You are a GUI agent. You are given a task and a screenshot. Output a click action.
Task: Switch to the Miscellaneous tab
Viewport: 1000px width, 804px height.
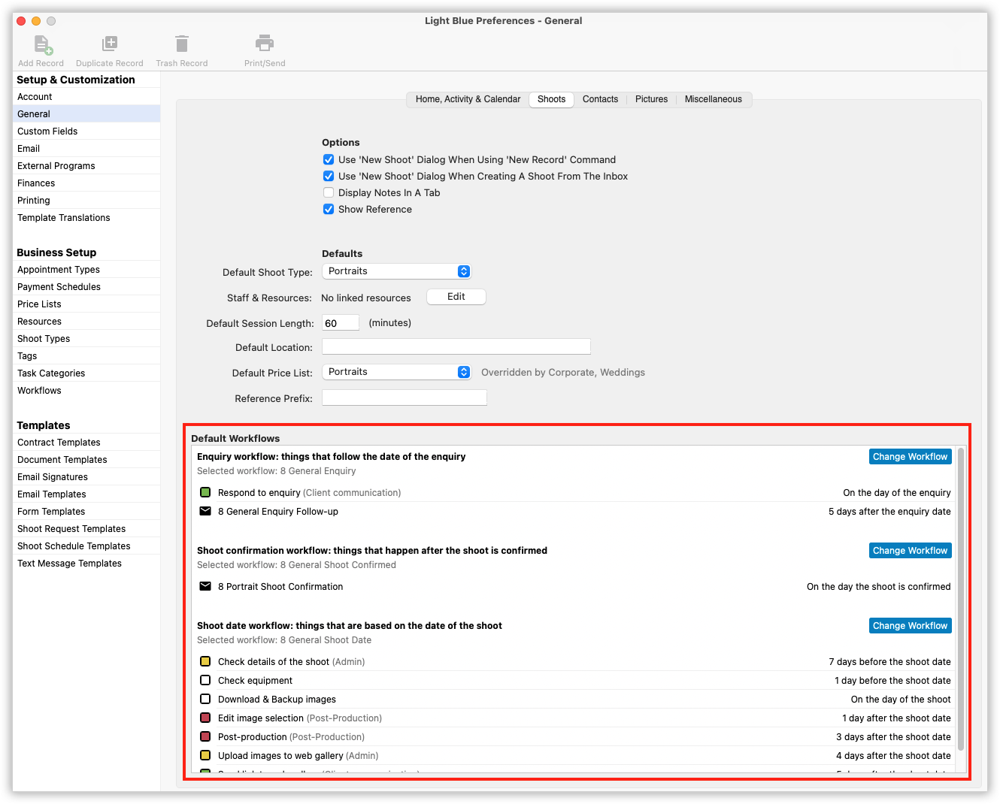[713, 99]
